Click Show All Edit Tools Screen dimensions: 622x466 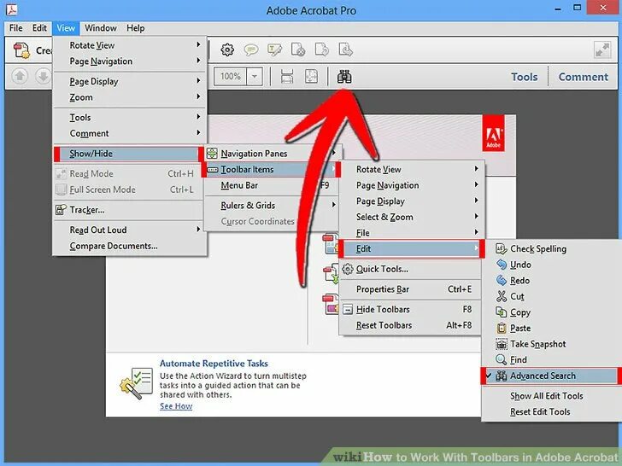[x=549, y=396]
